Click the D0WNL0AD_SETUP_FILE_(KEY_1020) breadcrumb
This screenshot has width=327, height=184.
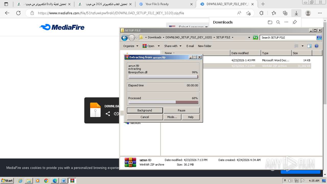[x=189, y=37]
